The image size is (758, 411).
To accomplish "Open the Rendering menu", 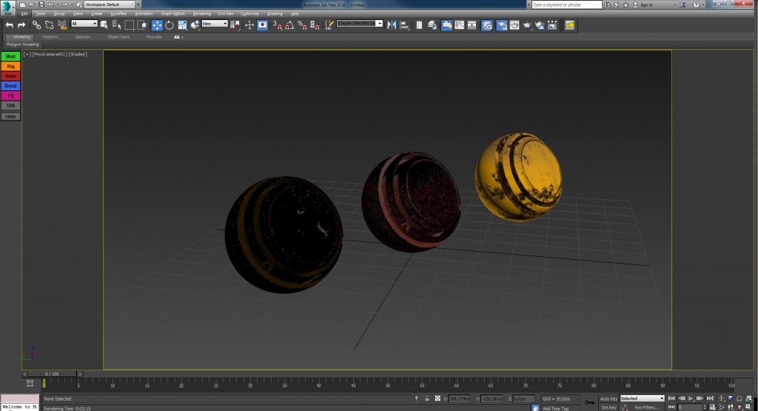I will click(201, 13).
